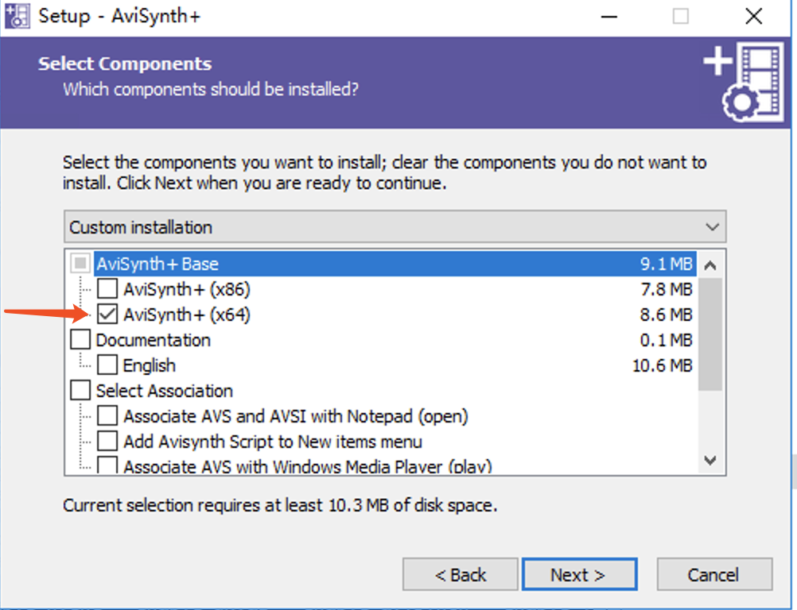The width and height of the screenshot is (797, 610).
Task: Check the Documentation component
Action: pos(79,339)
